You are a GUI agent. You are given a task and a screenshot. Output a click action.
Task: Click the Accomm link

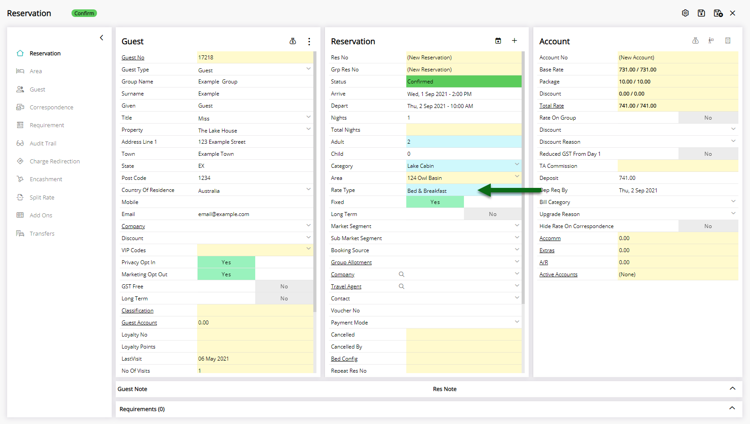point(550,238)
